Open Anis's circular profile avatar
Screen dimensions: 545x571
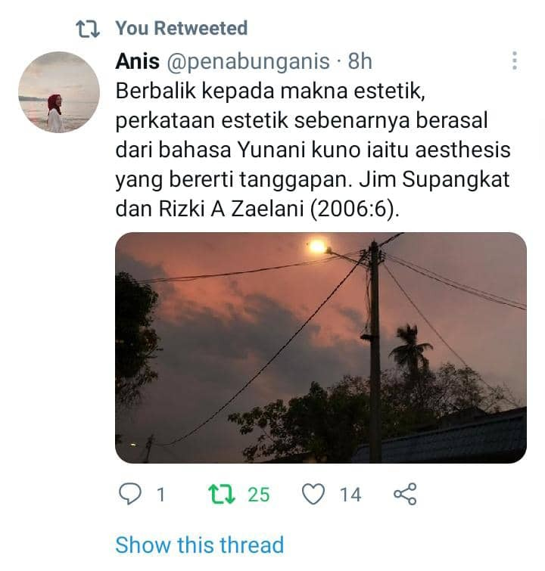pos(59,92)
